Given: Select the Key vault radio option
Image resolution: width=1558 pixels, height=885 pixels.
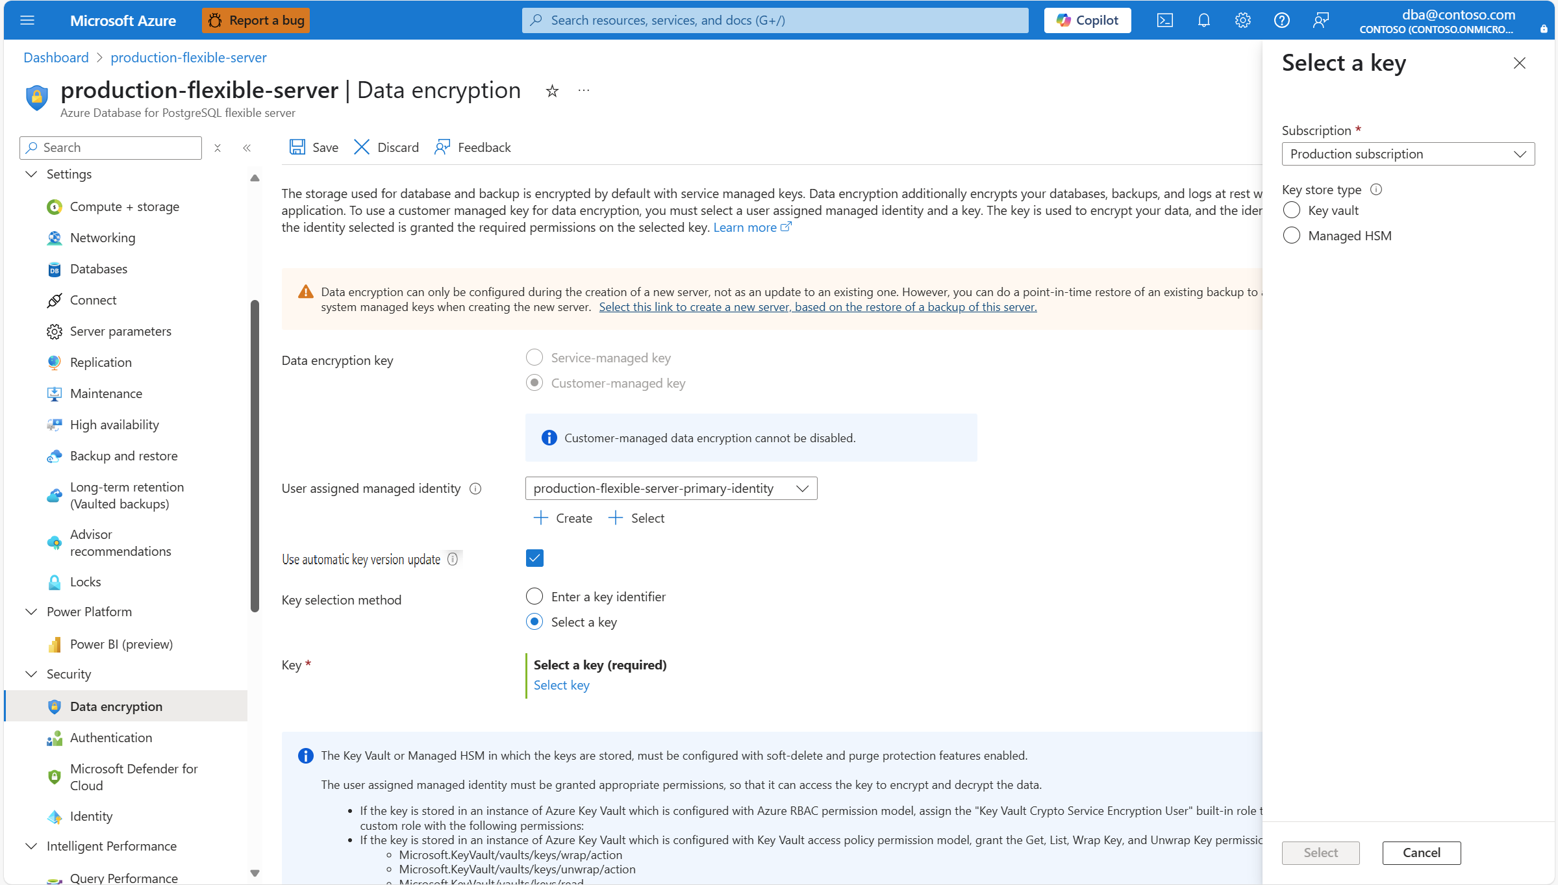Looking at the screenshot, I should coord(1291,210).
